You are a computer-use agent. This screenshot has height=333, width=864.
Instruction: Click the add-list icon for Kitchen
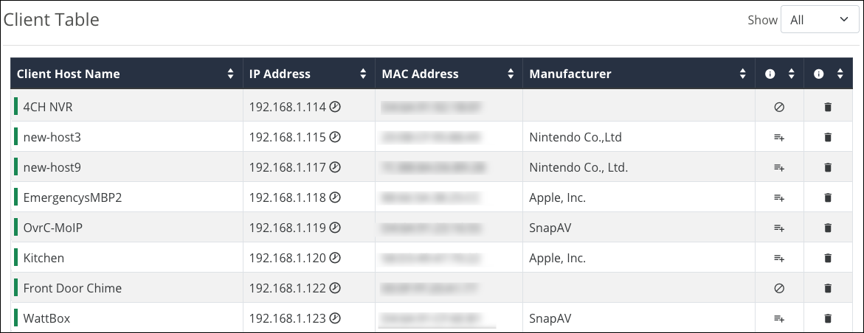[779, 258]
